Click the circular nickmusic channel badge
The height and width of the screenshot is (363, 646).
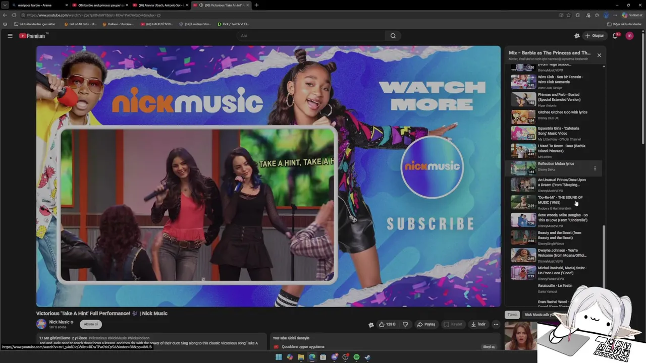(433, 167)
